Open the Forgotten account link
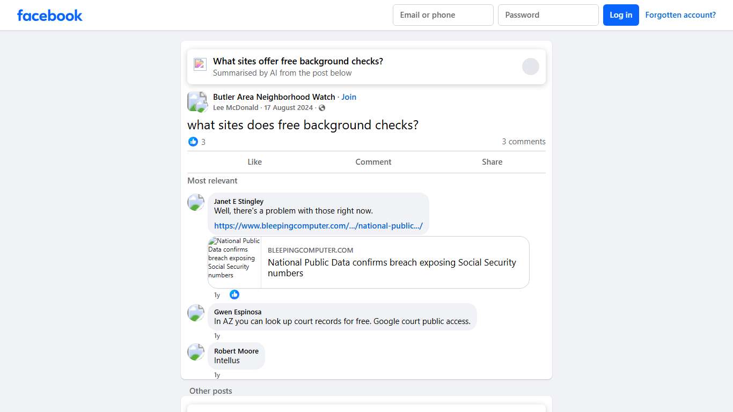This screenshot has width=733, height=412. (680, 15)
